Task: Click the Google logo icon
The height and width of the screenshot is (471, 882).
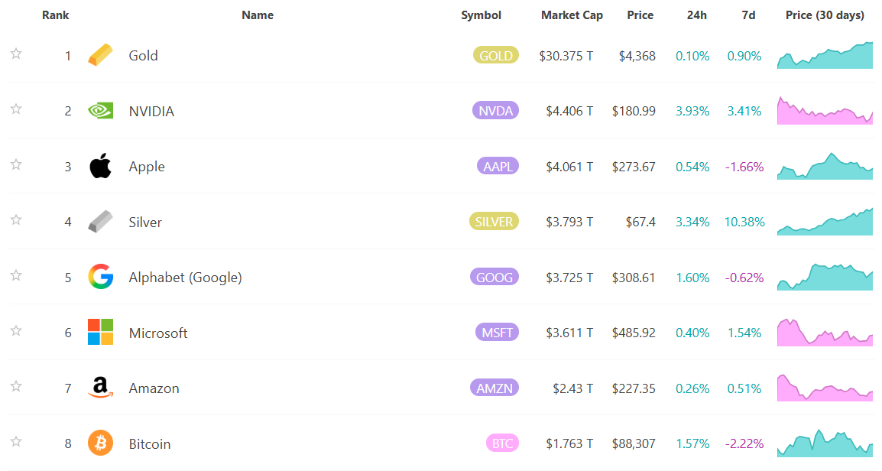Action: coord(100,277)
